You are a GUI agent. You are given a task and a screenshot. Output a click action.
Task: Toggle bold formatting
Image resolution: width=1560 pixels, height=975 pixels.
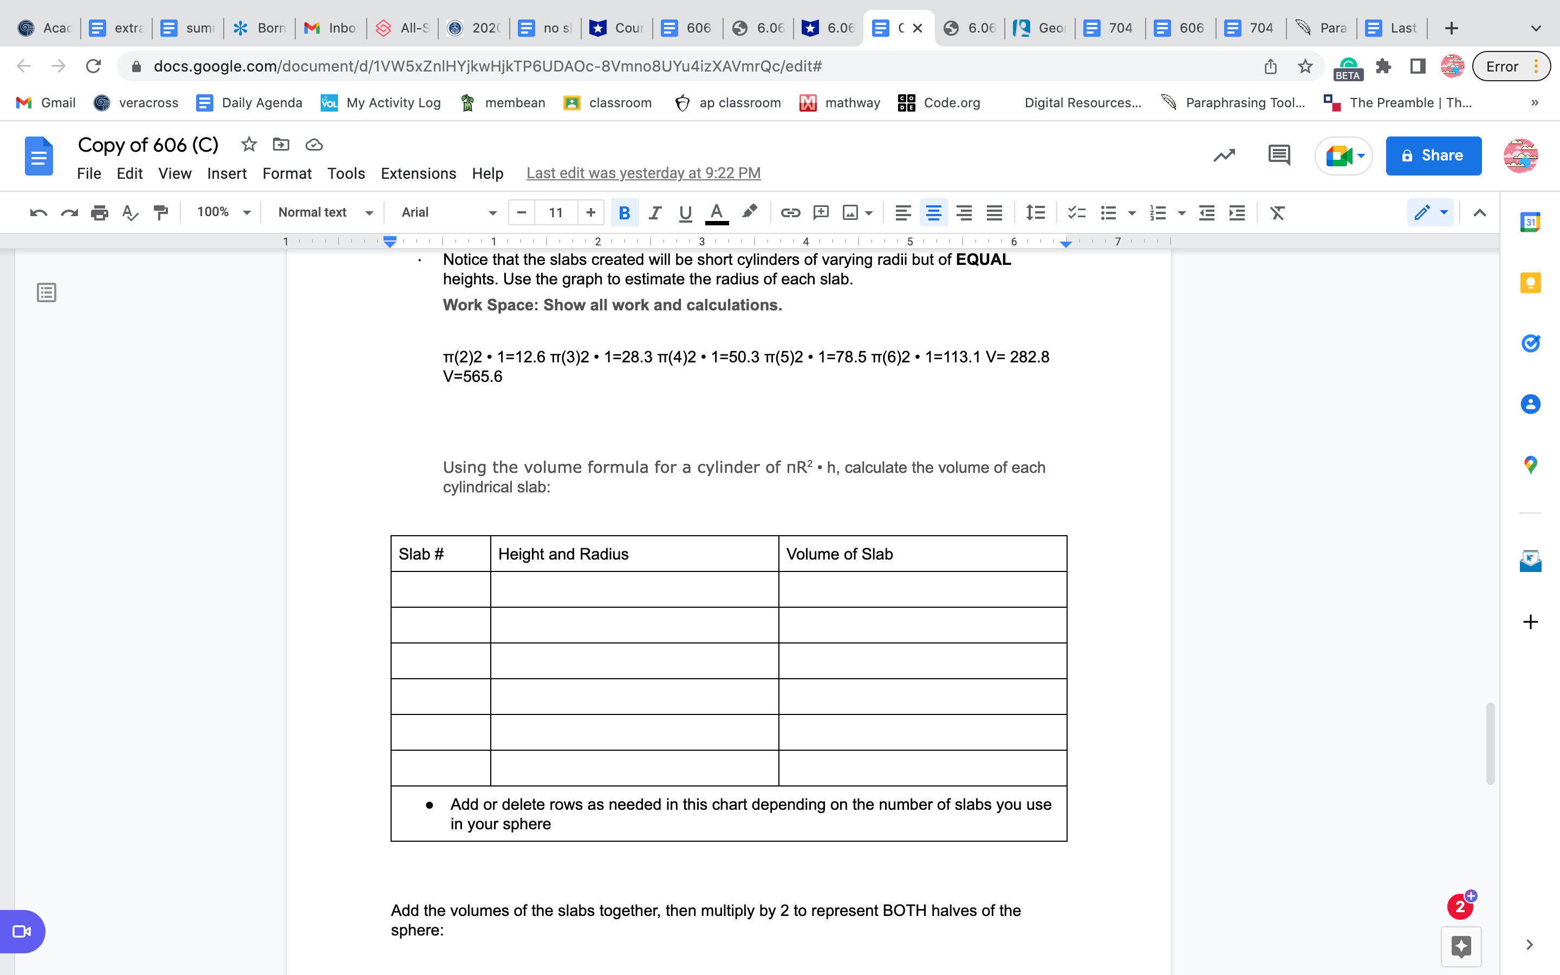pyautogui.click(x=623, y=212)
